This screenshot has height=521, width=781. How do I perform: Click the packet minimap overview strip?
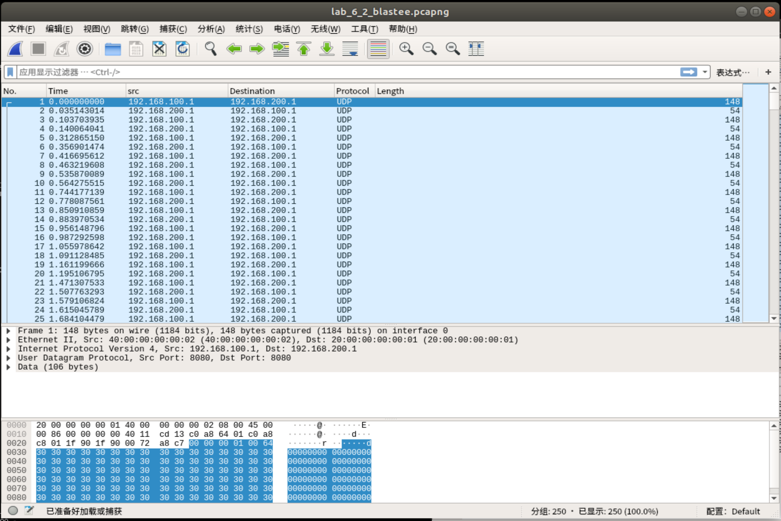point(756,203)
